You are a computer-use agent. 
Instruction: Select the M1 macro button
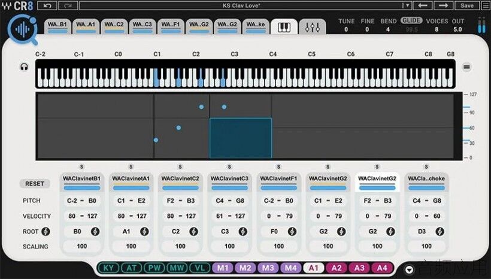(223, 268)
